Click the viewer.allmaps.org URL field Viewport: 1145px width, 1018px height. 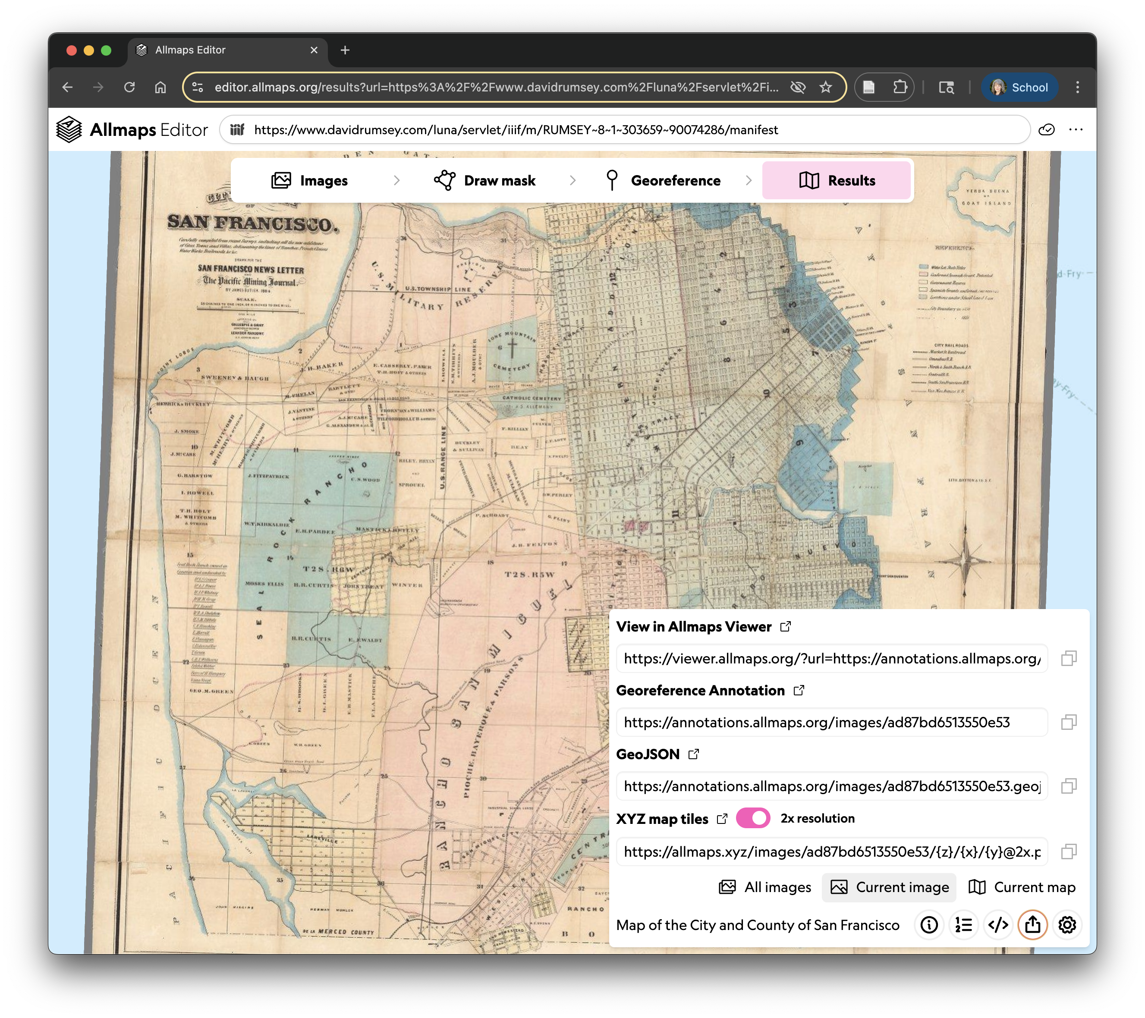(x=832, y=659)
